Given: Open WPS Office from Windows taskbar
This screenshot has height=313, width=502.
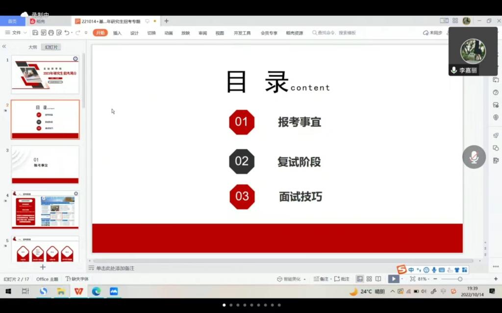Looking at the screenshot, I should 78,291.
